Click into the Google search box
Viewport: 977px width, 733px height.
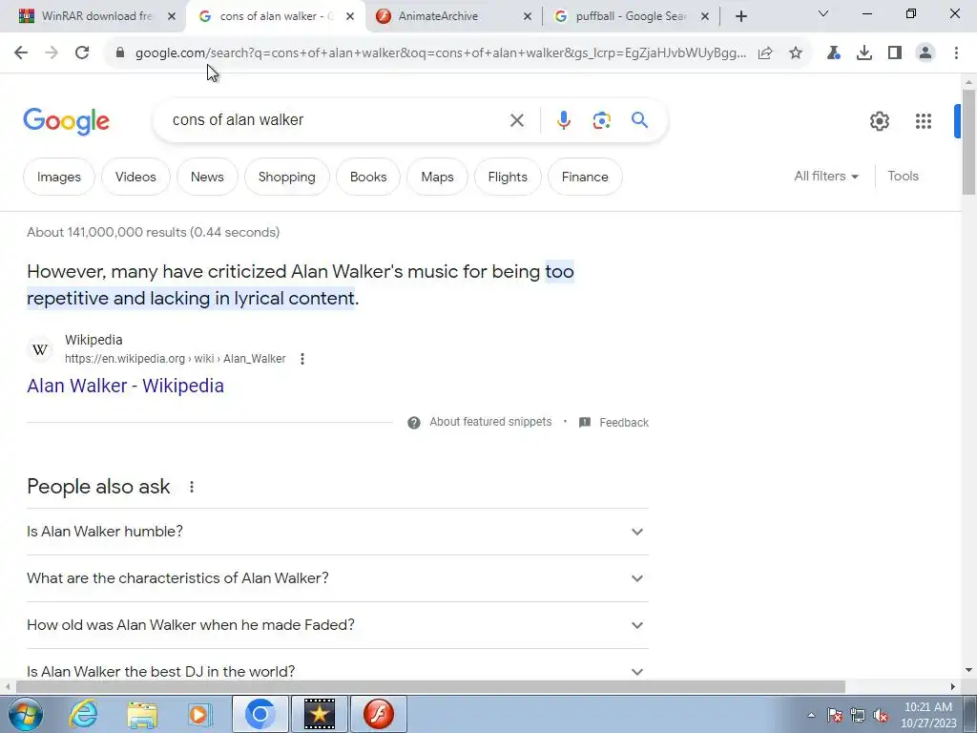(337, 120)
